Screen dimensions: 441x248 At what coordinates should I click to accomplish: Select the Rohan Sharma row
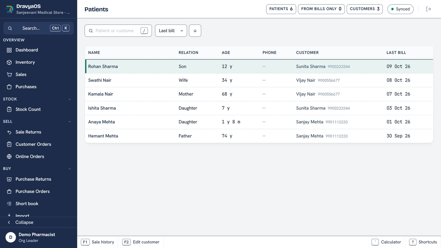259,66
